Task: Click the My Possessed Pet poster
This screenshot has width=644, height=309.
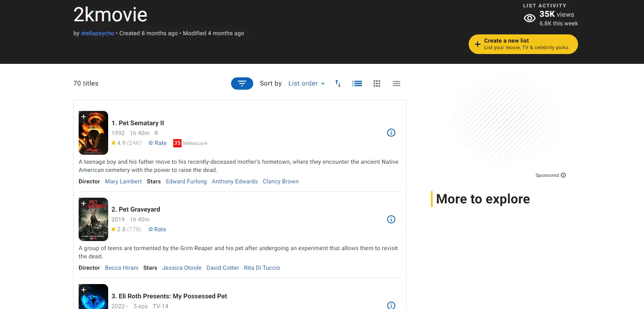Action: (x=93, y=297)
